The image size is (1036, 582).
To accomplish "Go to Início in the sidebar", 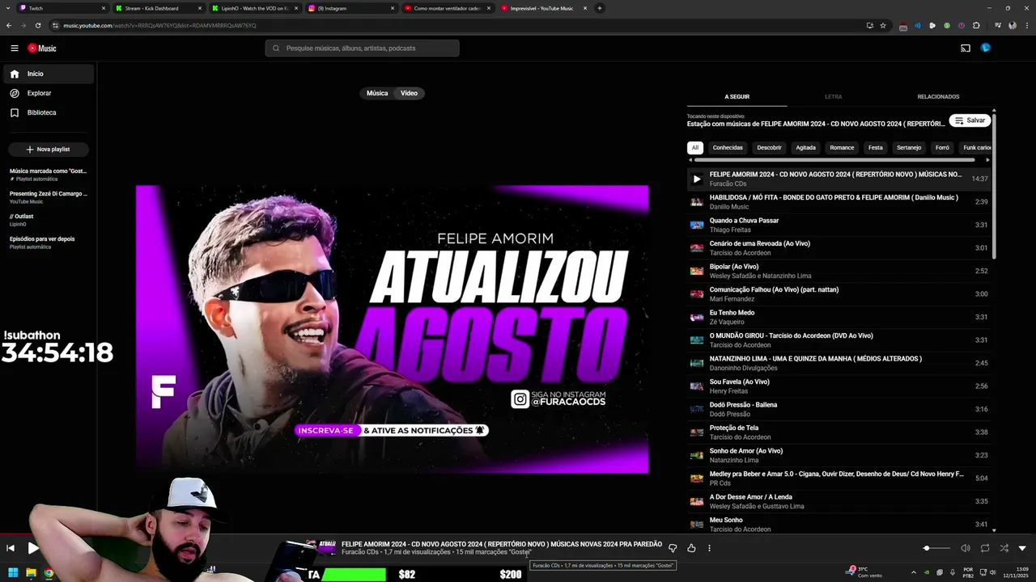I will tap(49, 74).
